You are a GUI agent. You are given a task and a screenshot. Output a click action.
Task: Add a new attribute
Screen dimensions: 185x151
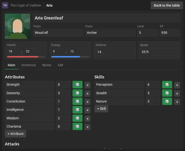pyautogui.click(x=16, y=134)
